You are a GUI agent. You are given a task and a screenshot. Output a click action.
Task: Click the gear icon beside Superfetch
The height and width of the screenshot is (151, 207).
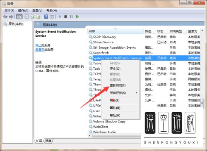91,53
